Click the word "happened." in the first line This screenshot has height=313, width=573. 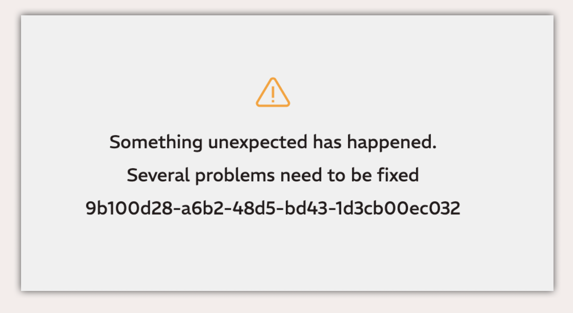click(392, 143)
